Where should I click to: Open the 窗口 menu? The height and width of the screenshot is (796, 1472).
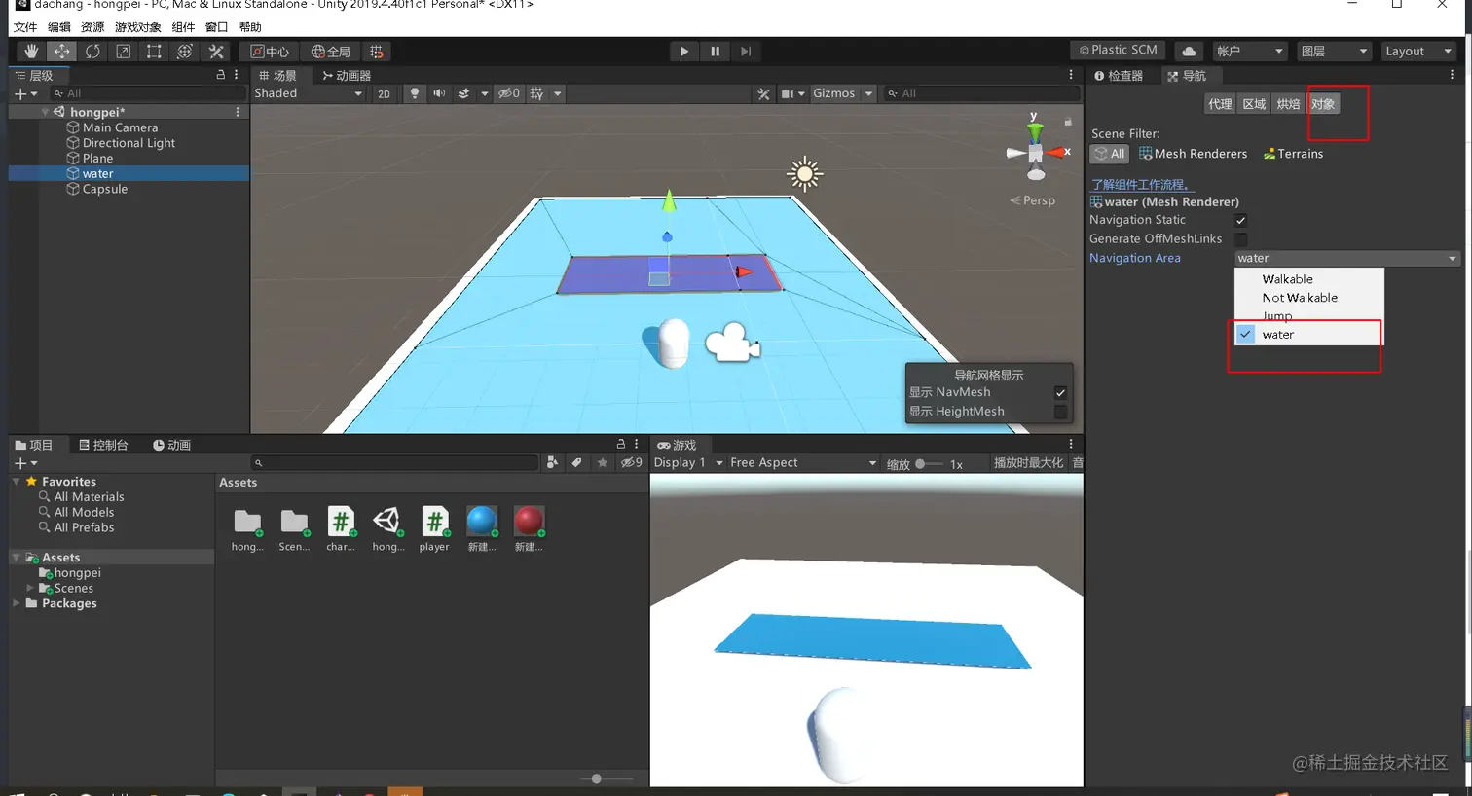[x=216, y=27]
